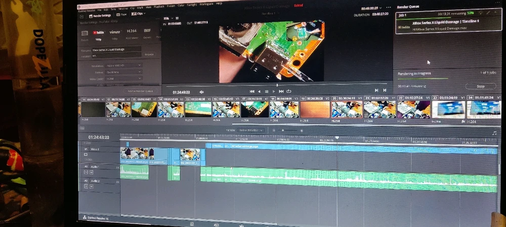Solo the Audio 2 track
Viewport: 506px width, 227px height.
click(86, 186)
